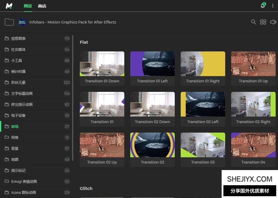The width and height of the screenshot is (278, 198).
Task: Click the Infobars pack thumbnail icon
Action: click(22, 22)
